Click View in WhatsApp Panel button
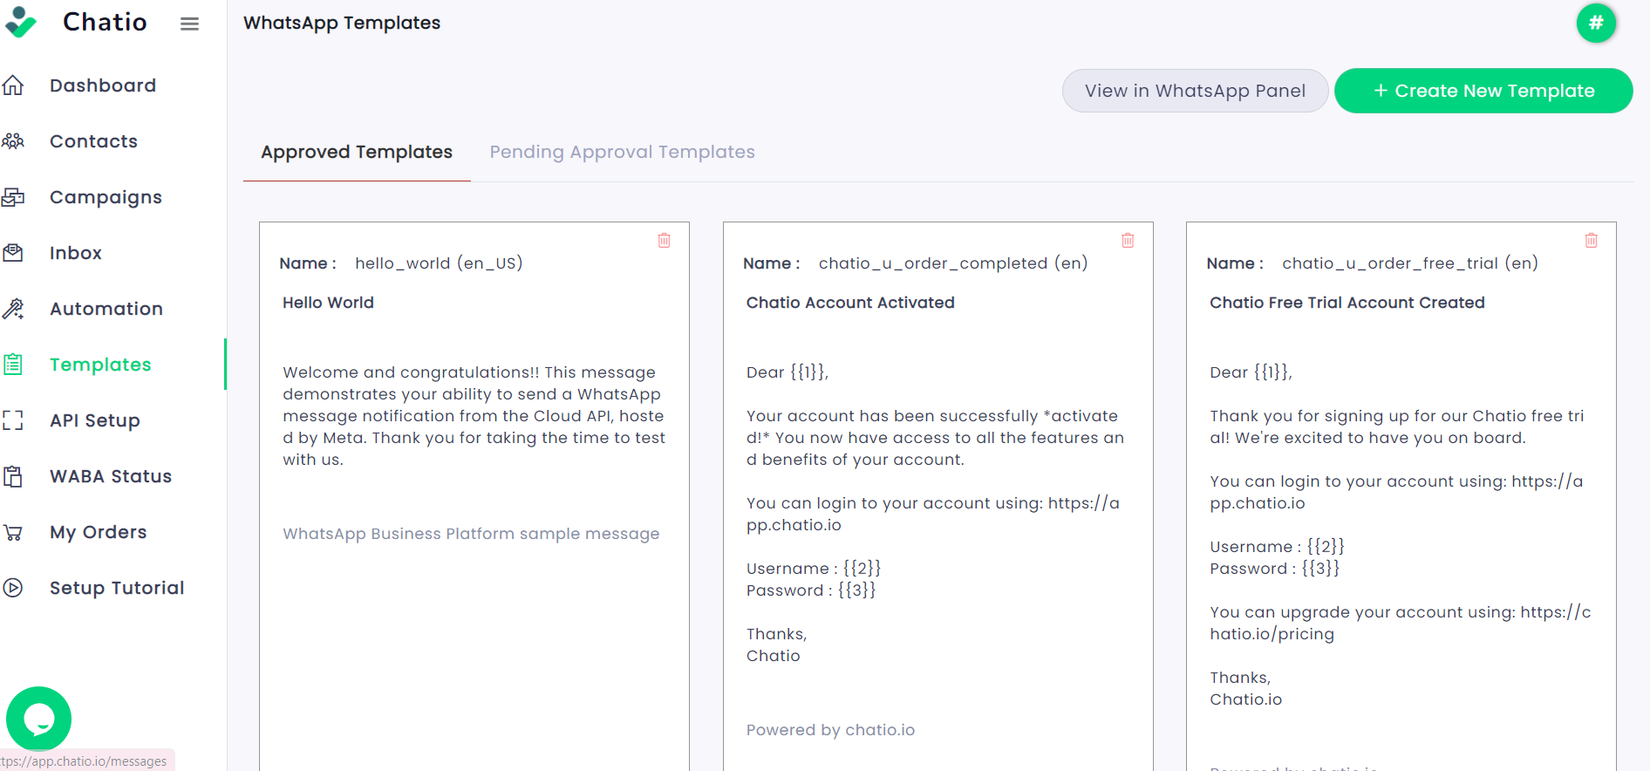 coord(1195,91)
